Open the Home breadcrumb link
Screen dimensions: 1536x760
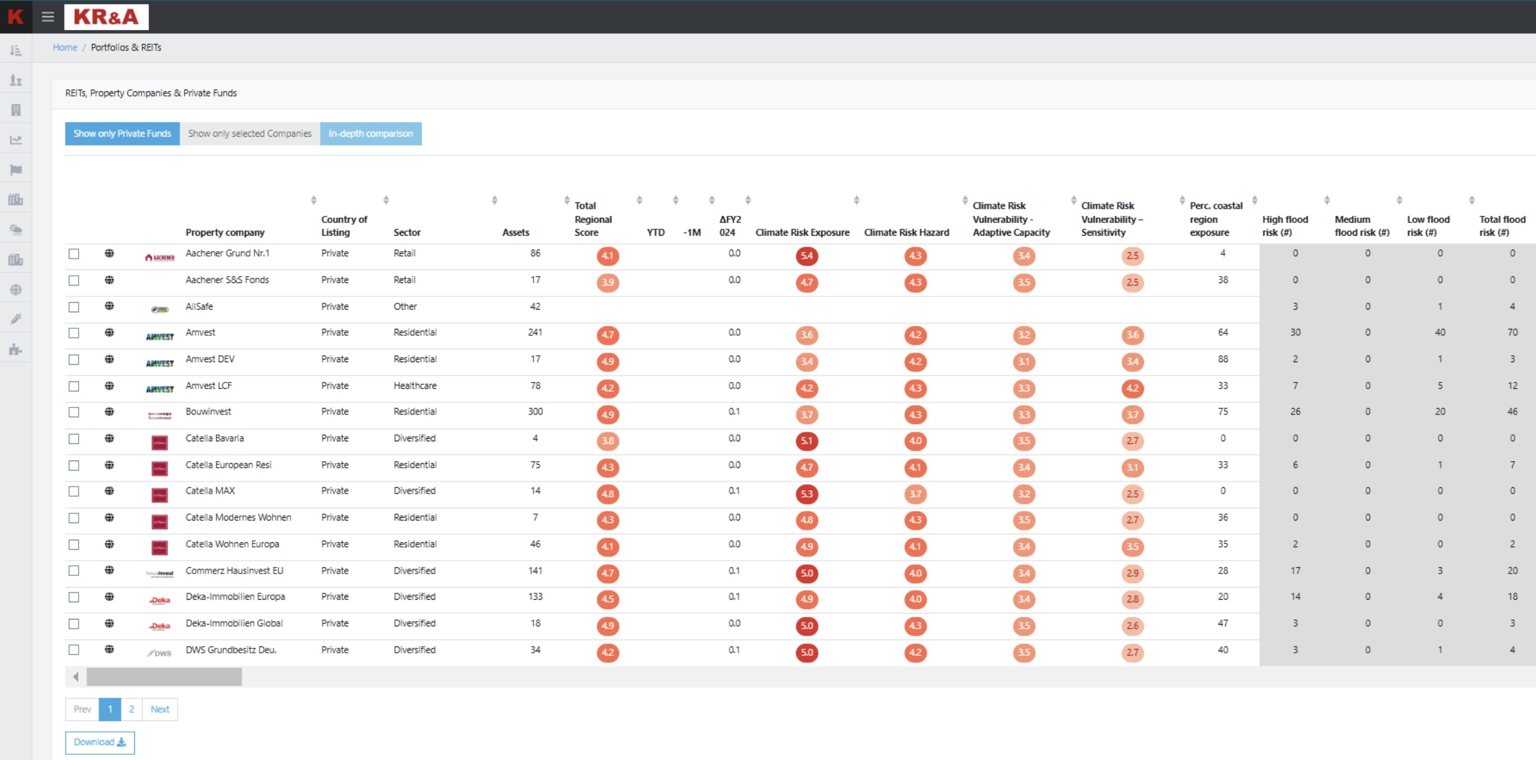pyautogui.click(x=65, y=47)
